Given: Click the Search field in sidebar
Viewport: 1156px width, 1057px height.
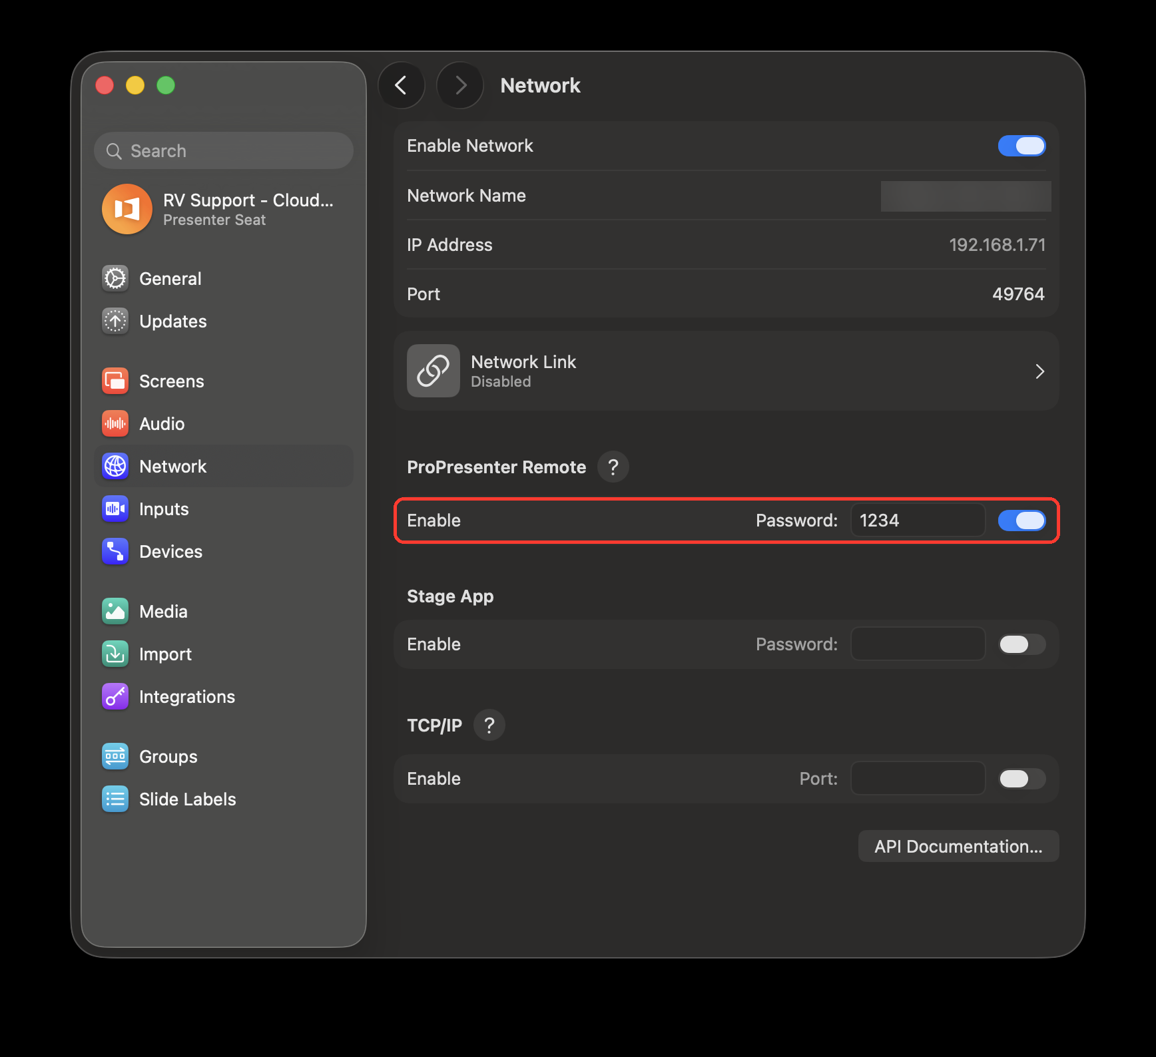Looking at the screenshot, I should (x=224, y=150).
